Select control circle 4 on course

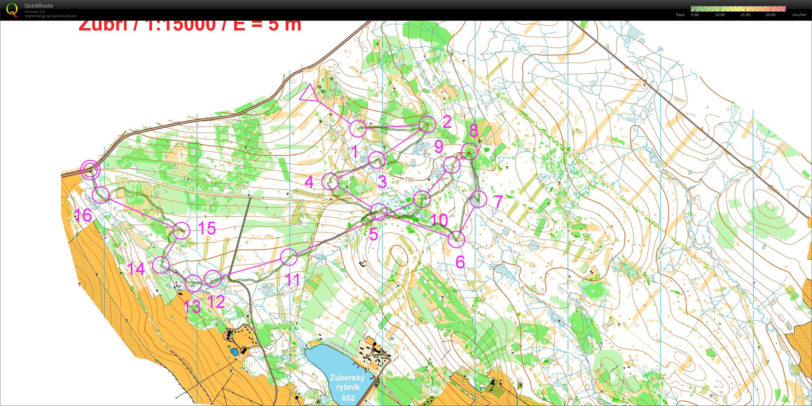coord(330,181)
